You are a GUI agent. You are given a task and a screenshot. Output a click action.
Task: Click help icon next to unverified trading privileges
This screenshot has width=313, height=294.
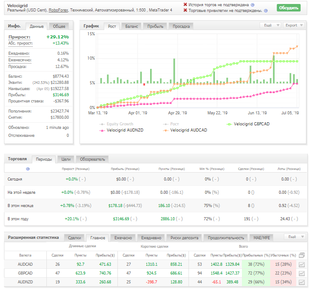coord(266,11)
